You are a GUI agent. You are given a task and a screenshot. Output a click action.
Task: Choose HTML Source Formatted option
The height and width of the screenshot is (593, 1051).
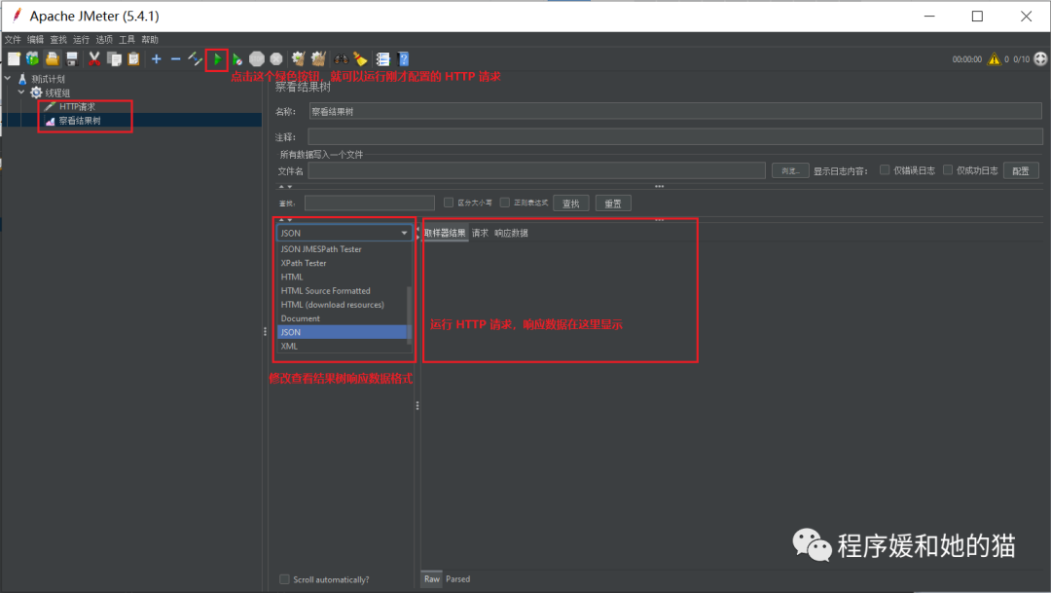pyautogui.click(x=342, y=290)
